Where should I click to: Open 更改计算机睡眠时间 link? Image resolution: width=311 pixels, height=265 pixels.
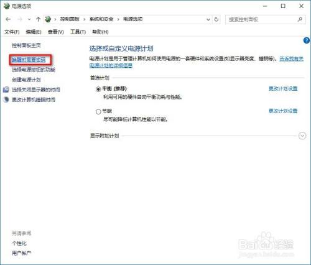click(34, 100)
